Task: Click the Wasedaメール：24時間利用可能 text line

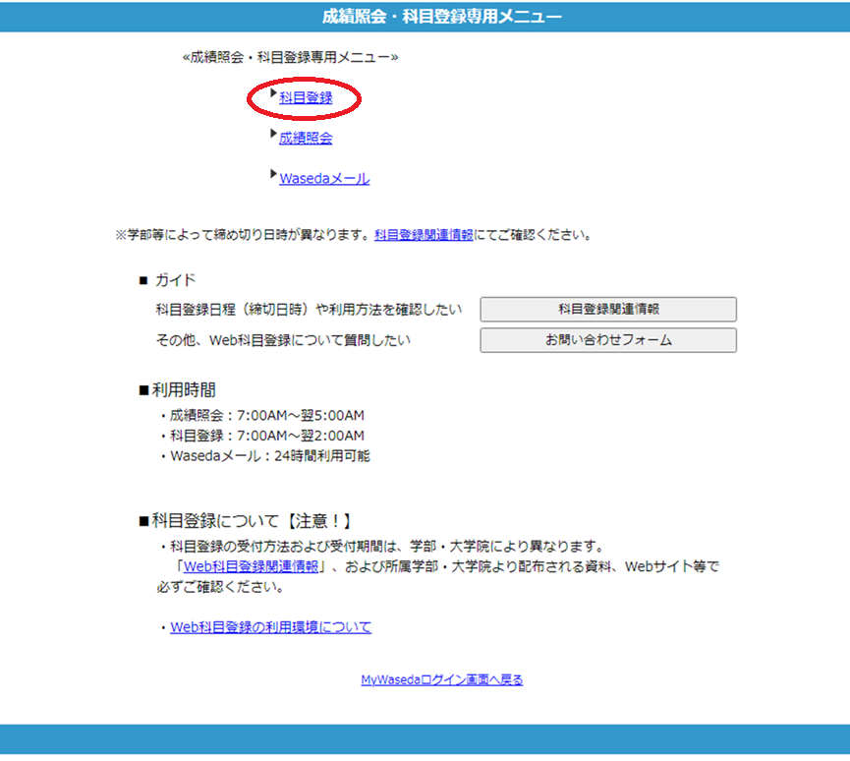Action: coord(270,456)
